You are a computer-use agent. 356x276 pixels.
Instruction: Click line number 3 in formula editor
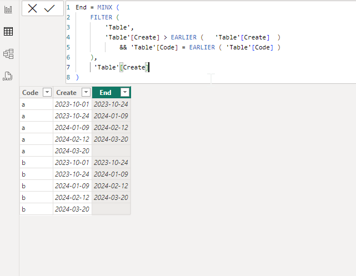pos(68,27)
